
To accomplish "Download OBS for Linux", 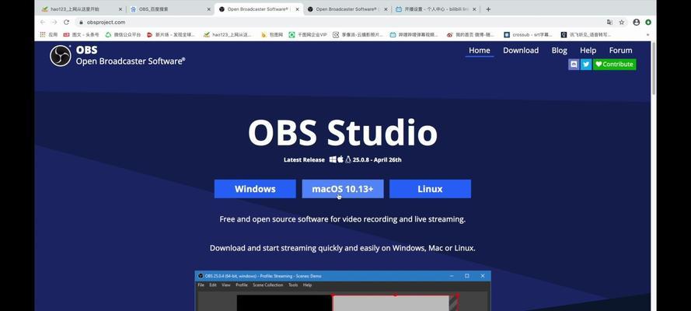I will pos(430,189).
